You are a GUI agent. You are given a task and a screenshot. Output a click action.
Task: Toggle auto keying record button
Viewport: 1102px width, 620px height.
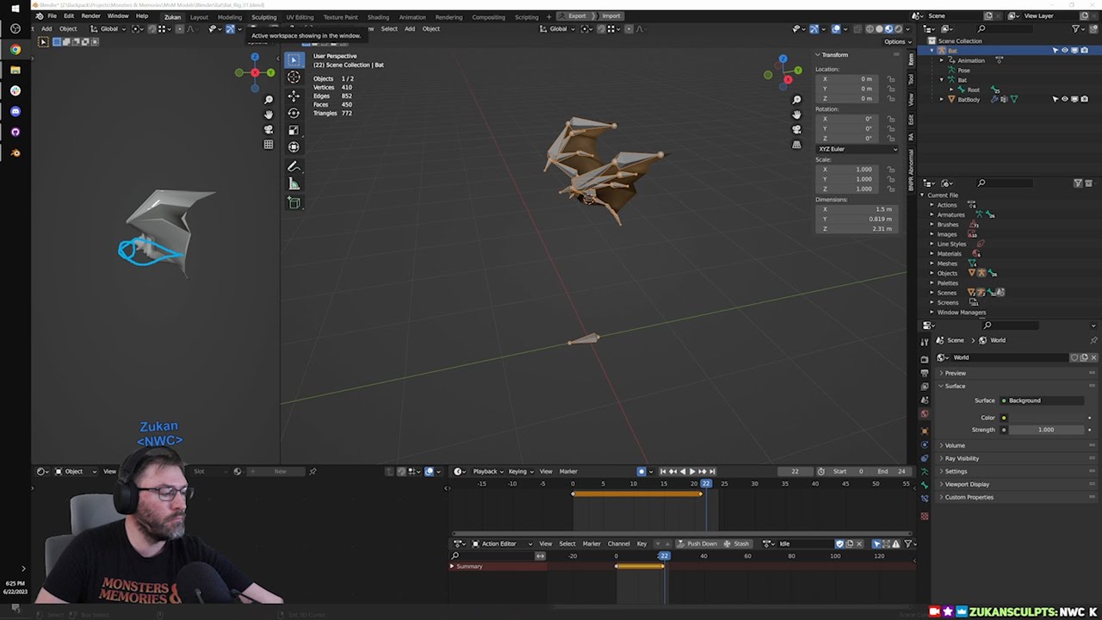pyautogui.click(x=641, y=471)
